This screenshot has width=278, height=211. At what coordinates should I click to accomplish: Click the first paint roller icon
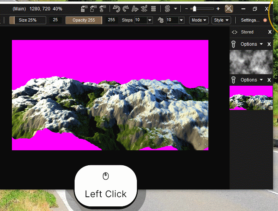[84, 8]
